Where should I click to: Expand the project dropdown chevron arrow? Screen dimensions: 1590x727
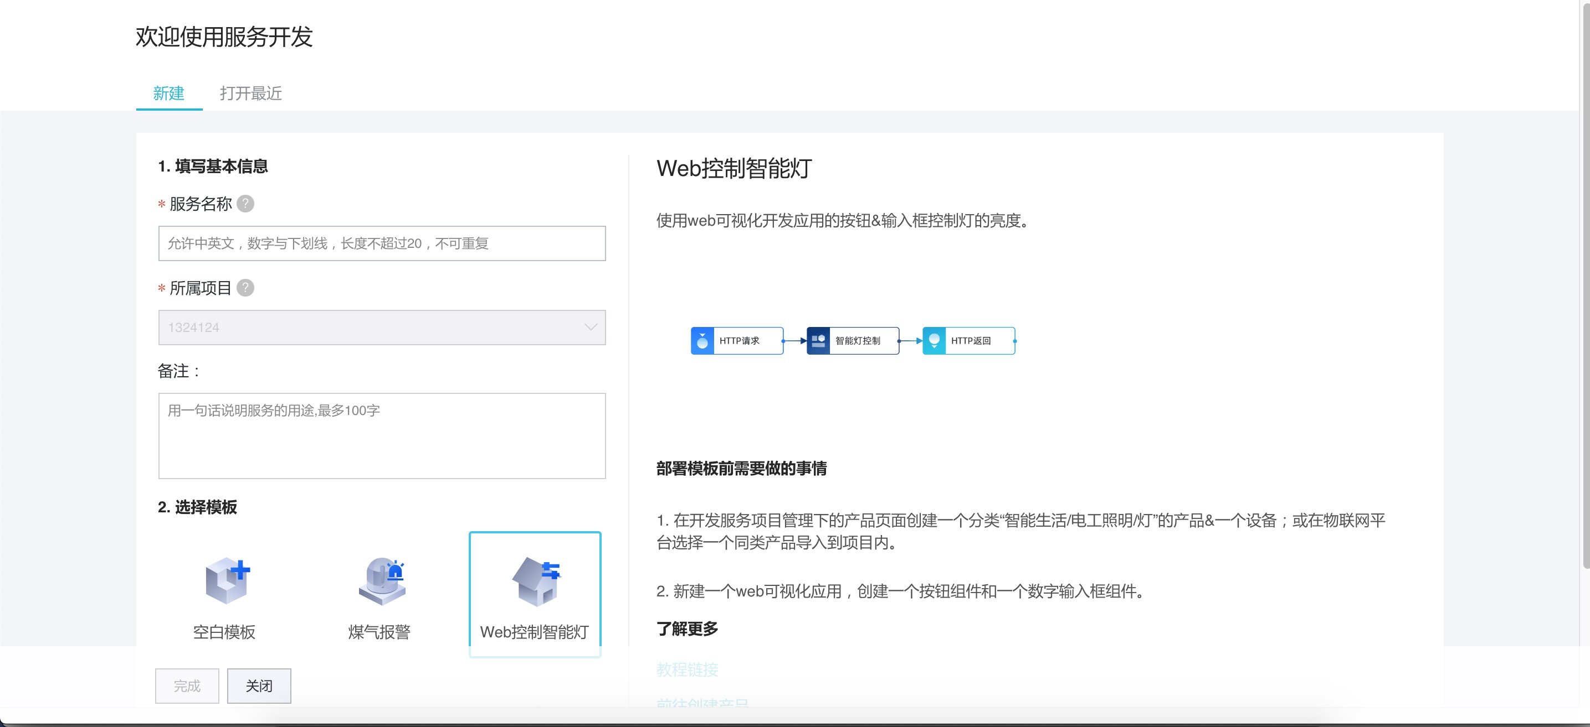591,328
